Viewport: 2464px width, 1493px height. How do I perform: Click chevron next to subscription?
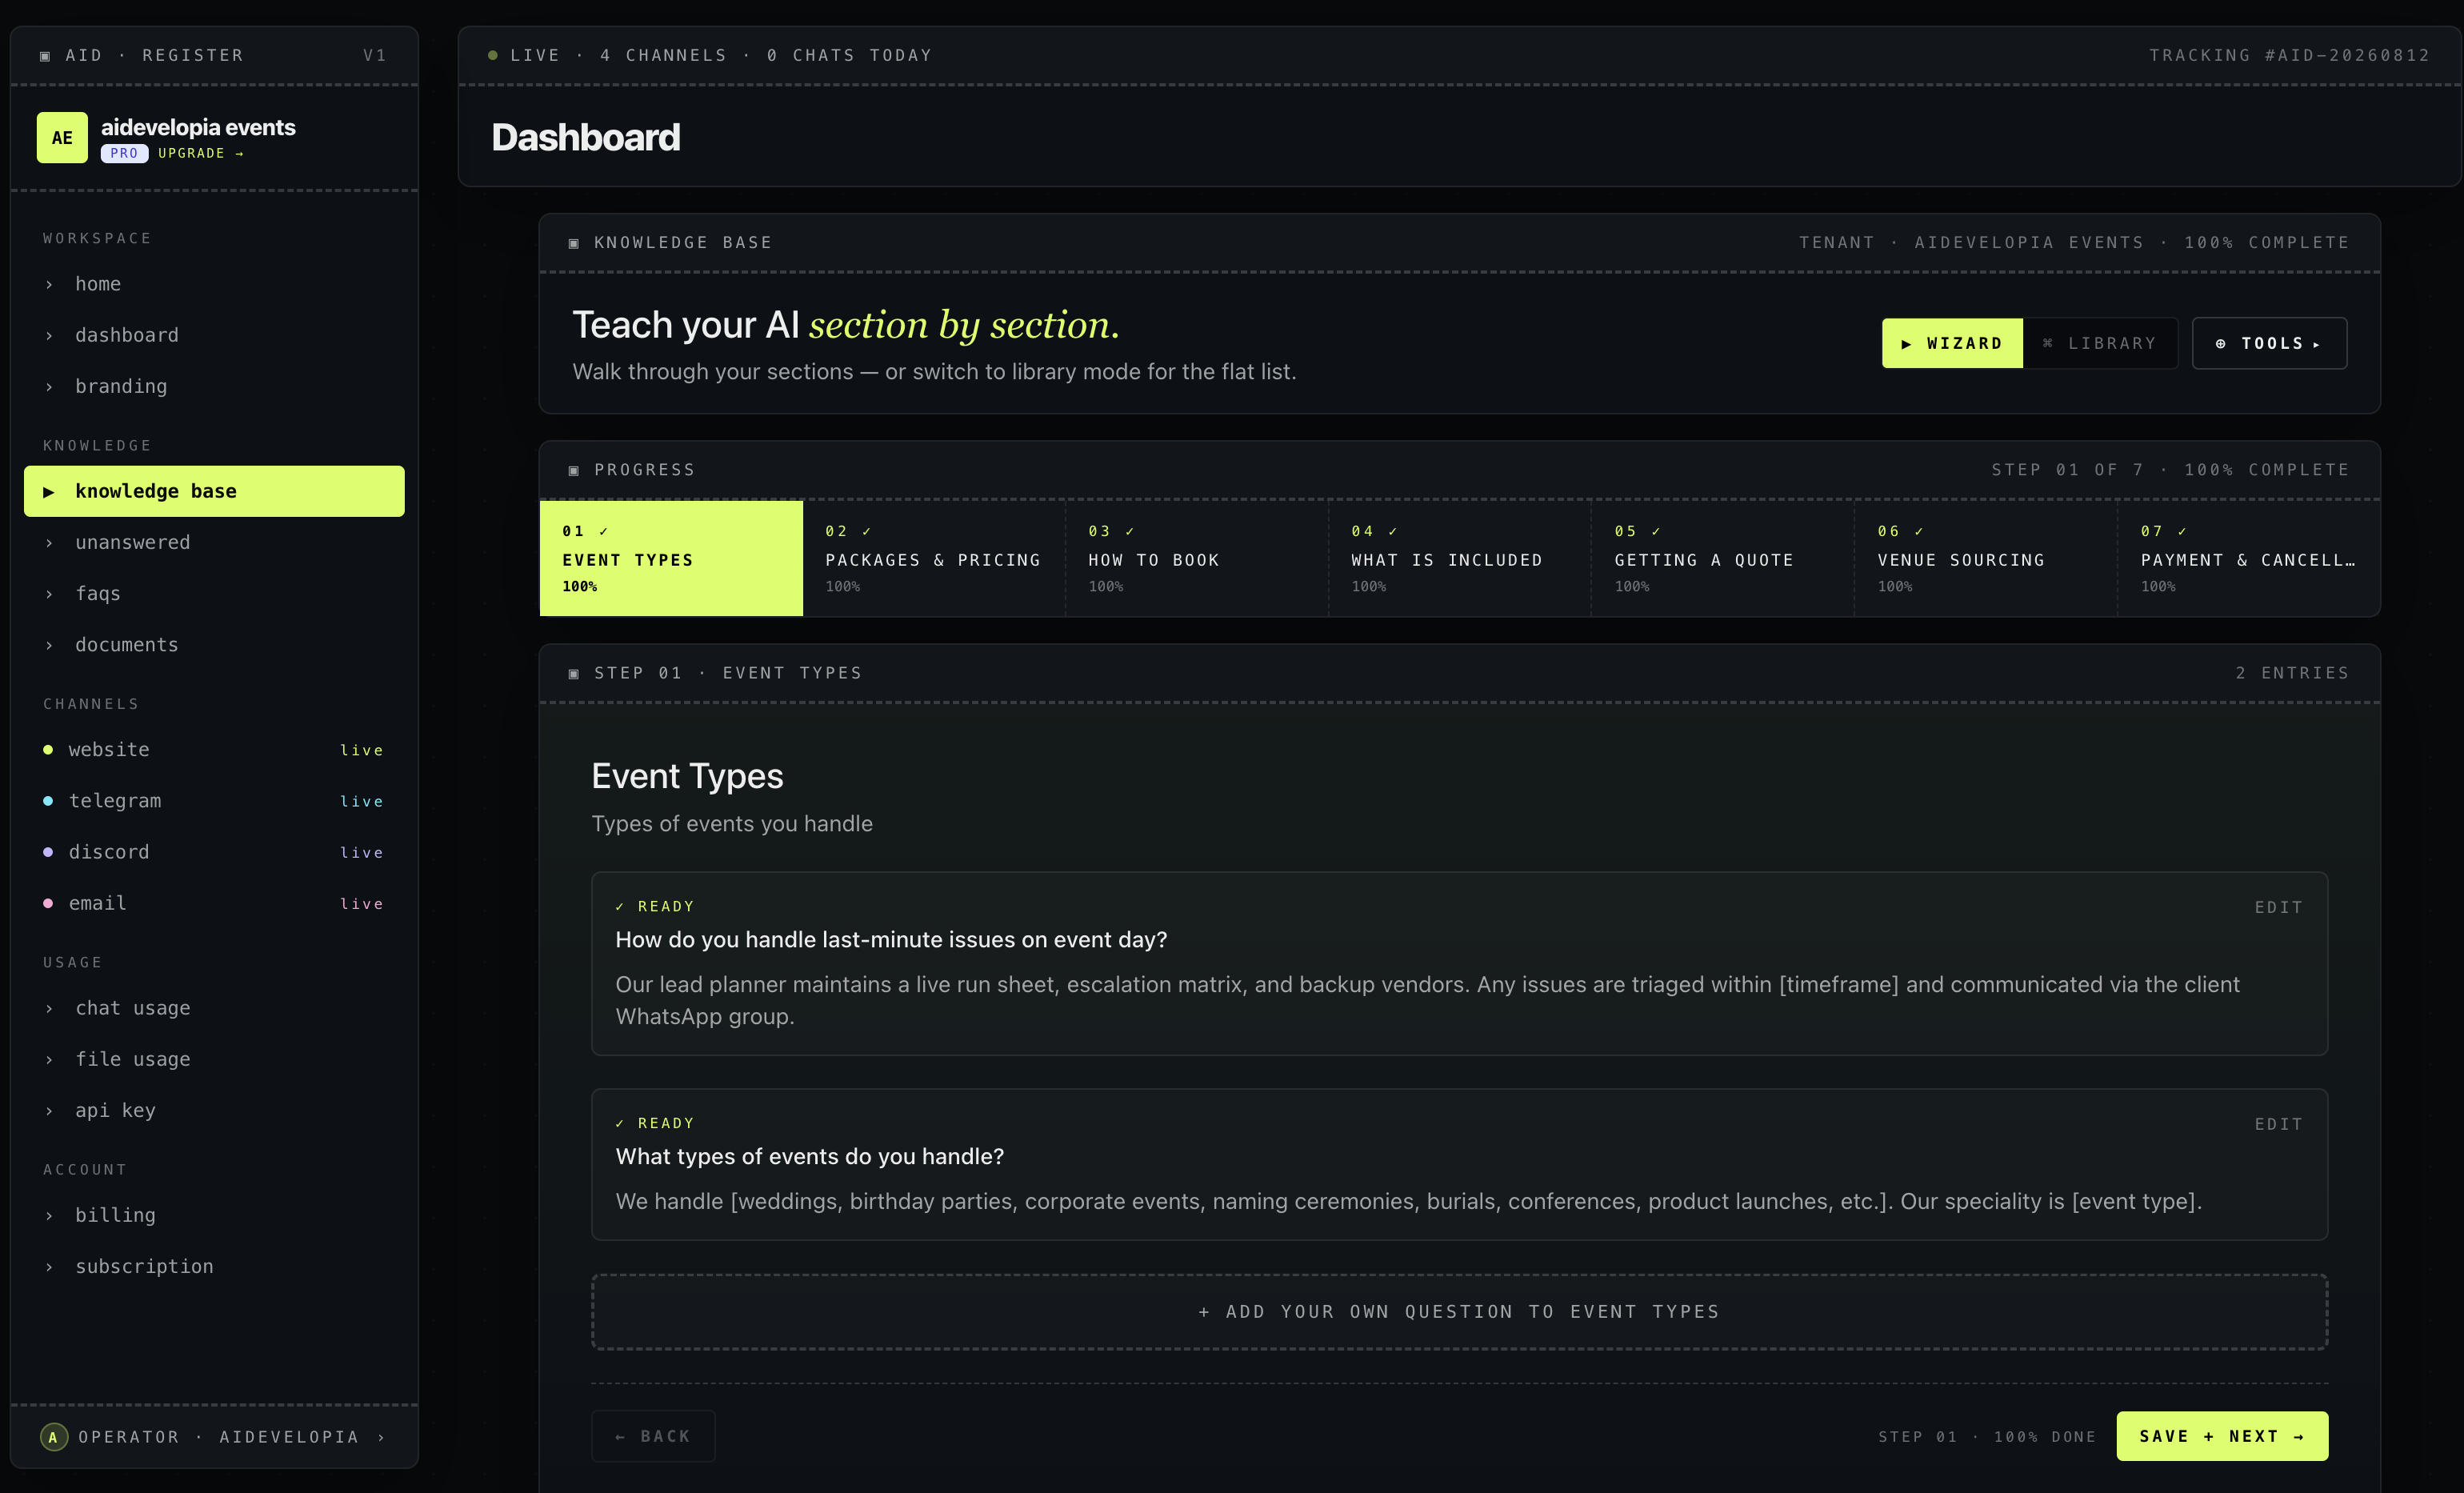(49, 1266)
